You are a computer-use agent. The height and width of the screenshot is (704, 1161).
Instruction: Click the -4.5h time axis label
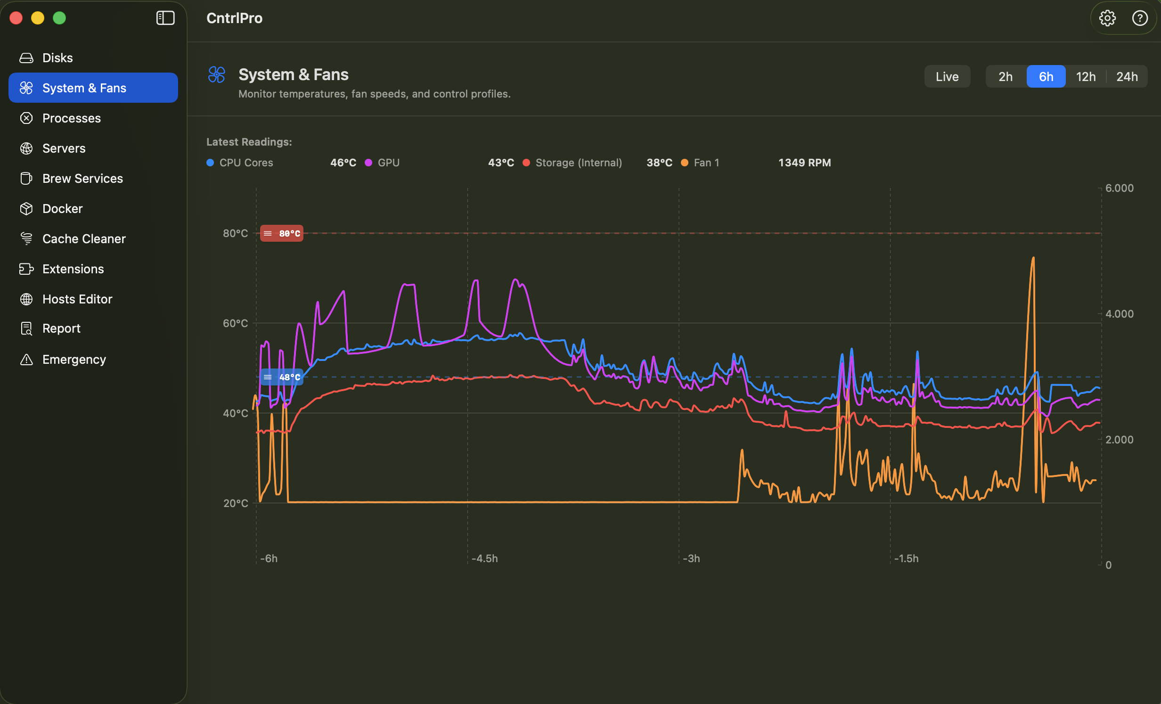point(485,559)
